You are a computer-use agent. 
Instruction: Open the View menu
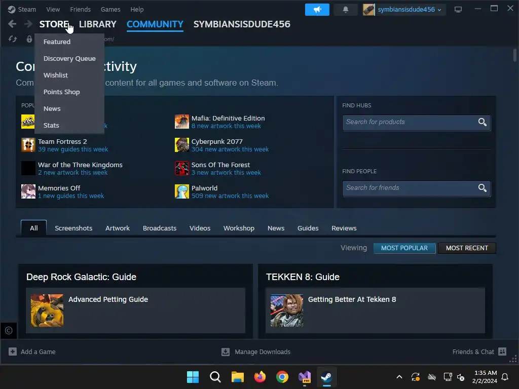coord(53,9)
